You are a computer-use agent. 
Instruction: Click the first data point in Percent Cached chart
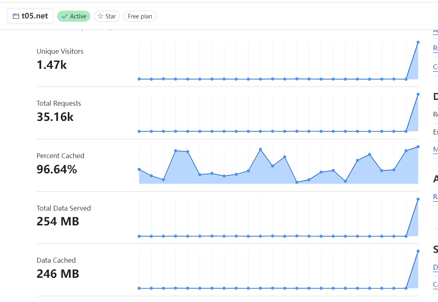tap(139, 169)
